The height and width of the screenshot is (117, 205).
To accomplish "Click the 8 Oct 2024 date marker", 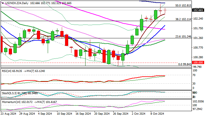I will click(157, 114).
